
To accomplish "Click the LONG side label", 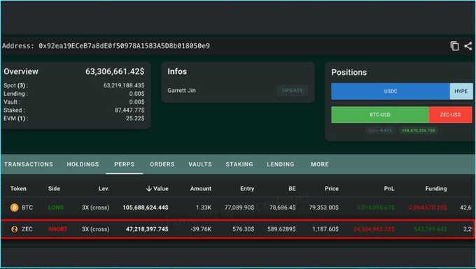I will click(x=56, y=208).
